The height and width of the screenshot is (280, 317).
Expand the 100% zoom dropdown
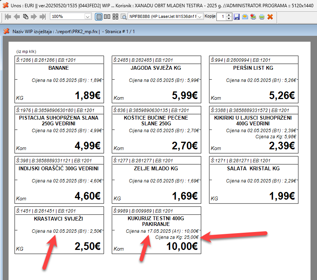pos(88,17)
